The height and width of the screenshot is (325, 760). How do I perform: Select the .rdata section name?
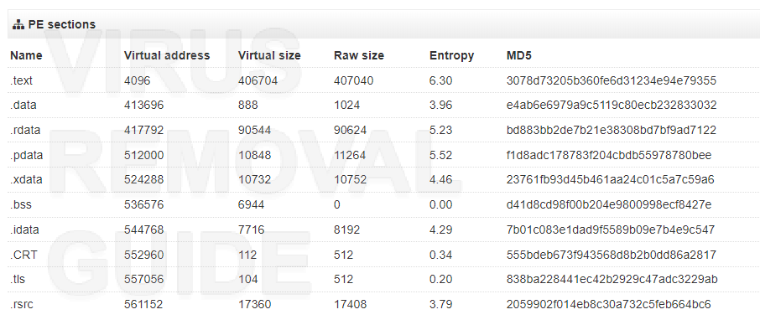tap(25, 130)
